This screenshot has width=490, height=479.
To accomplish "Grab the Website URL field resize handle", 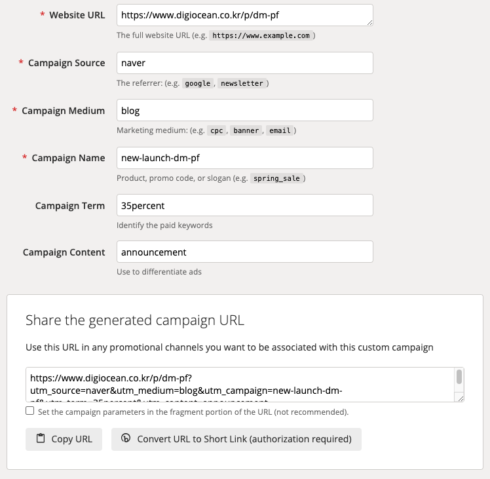I will [x=369, y=22].
